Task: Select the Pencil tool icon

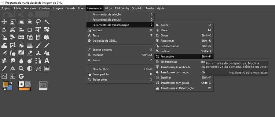Action: point(47,45)
